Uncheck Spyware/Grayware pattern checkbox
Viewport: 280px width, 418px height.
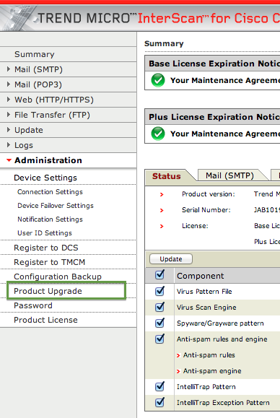(x=160, y=323)
